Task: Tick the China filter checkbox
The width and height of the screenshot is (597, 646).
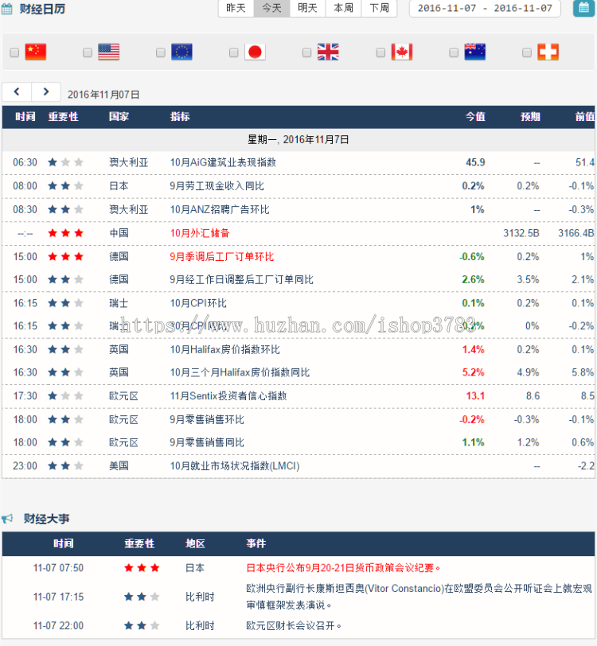Action: click(14, 53)
